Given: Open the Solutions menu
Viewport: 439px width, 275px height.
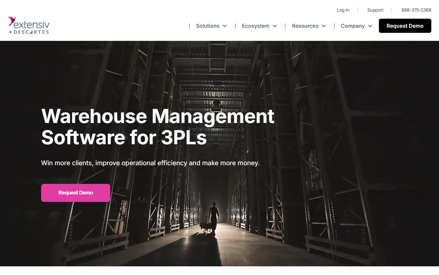Looking at the screenshot, I should pos(208,26).
